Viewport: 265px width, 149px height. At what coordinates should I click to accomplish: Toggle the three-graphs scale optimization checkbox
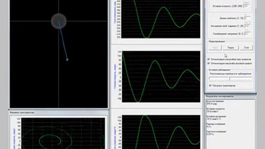coord(209,59)
